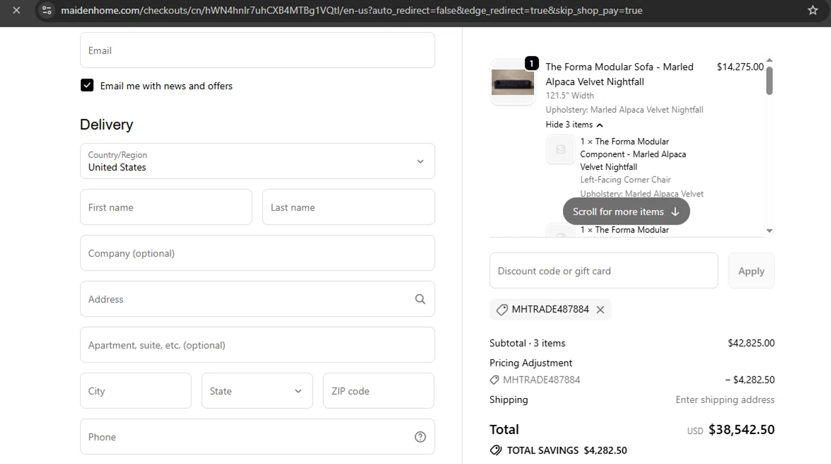
Task: Click the Last name field
Action: [348, 207]
